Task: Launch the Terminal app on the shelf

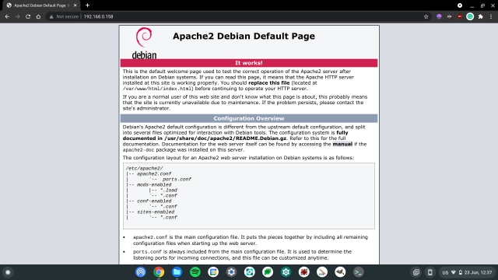Action: tap(358, 272)
